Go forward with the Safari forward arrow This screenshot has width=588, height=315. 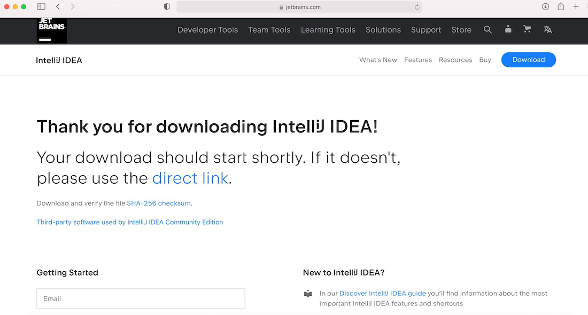tap(72, 7)
